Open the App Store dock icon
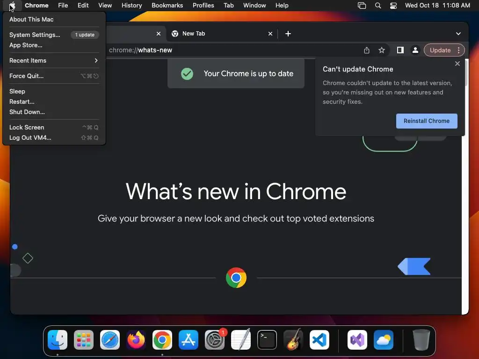The height and width of the screenshot is (359, 479). [189, 340]
